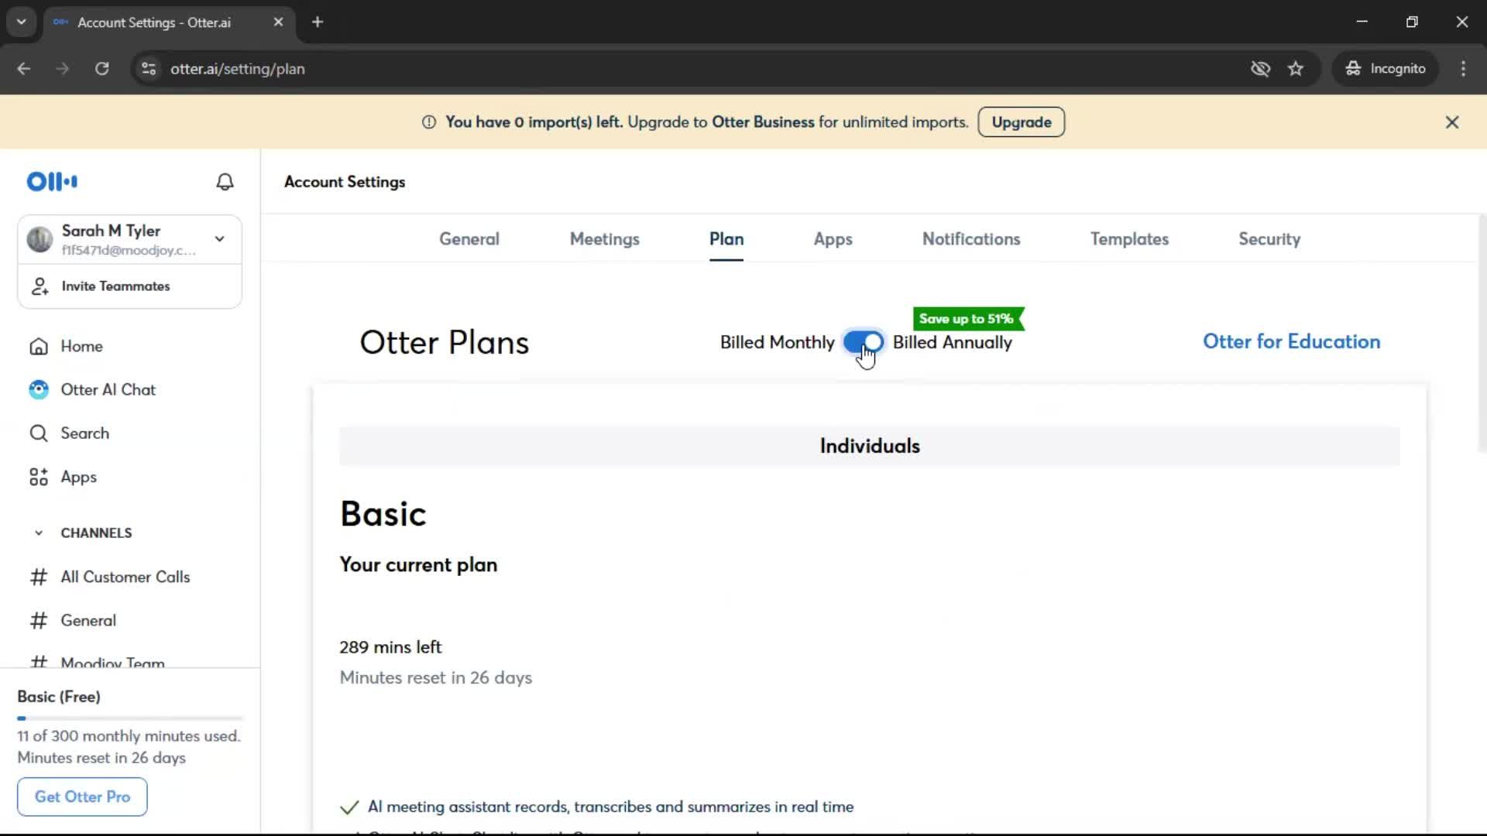Click the Basic (Free) plan label
Viewport: 1487px width, 836px height.
point(59,697)
